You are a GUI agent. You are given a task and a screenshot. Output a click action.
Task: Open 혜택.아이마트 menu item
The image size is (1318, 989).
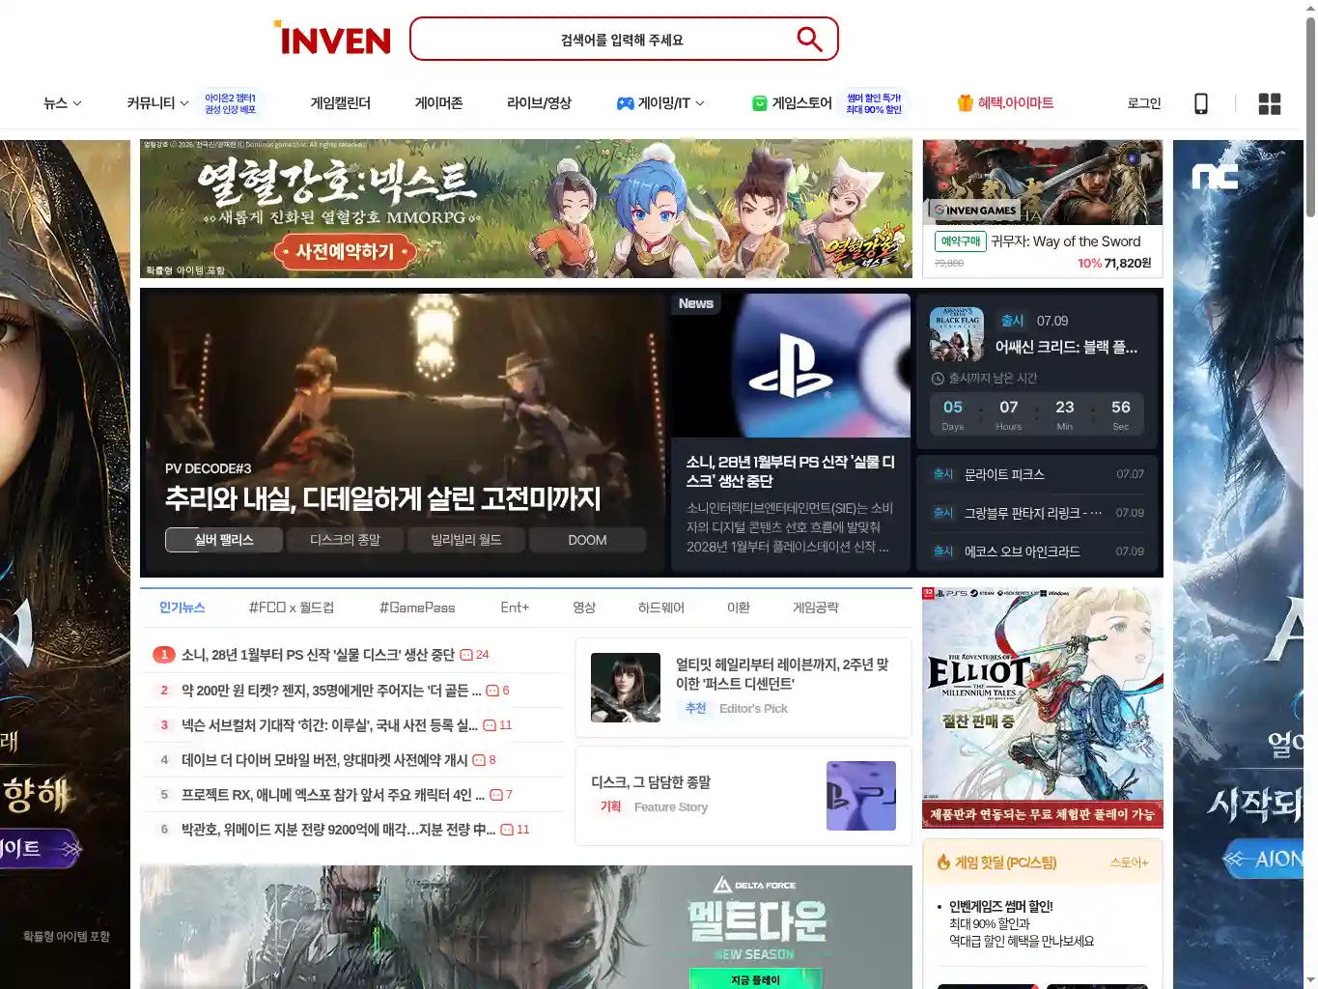[1016, 103]
